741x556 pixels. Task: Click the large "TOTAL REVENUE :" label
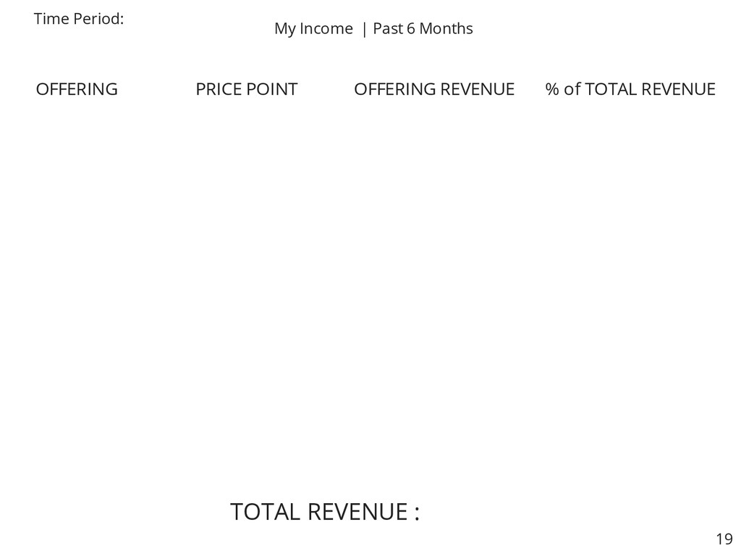(x=325, y=512)
